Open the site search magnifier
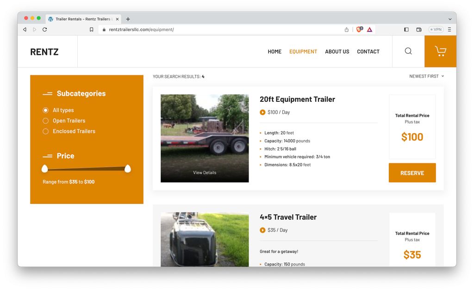 coord(408,51)
